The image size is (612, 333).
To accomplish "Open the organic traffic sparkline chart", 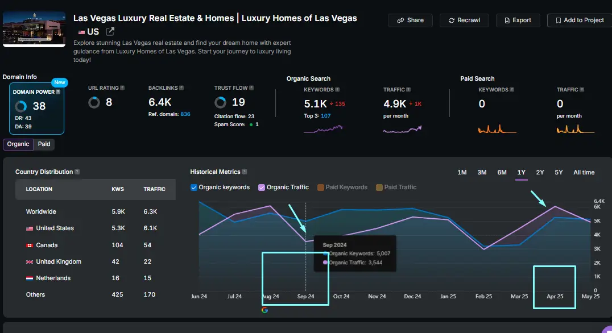I will point(402,128).
